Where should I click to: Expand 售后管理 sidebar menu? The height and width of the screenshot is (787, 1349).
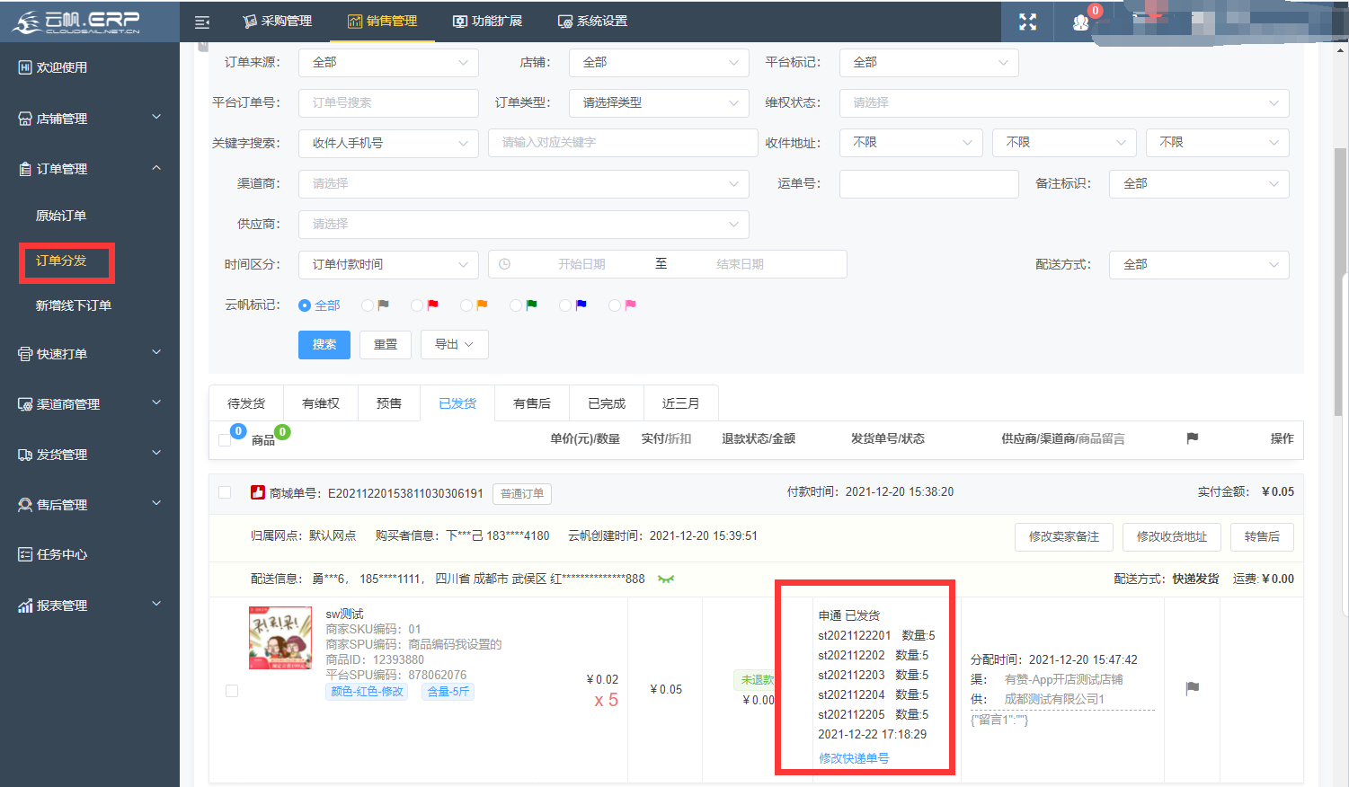90,504
